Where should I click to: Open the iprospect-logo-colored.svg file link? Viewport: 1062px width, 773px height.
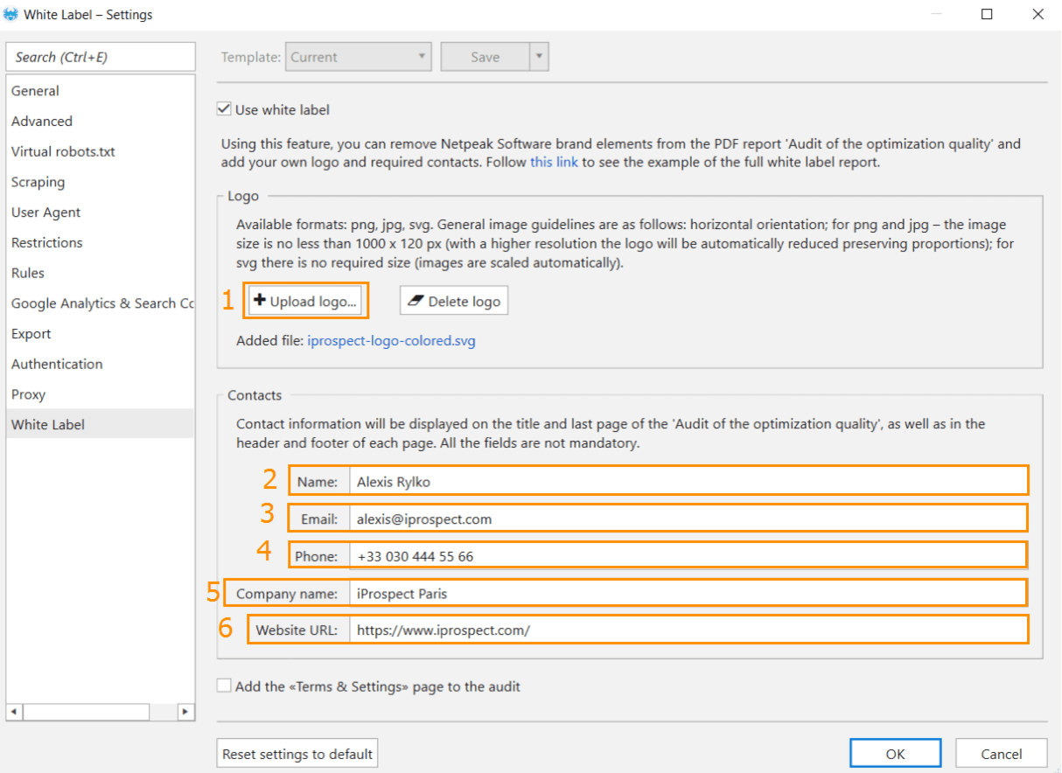(391, 341)
